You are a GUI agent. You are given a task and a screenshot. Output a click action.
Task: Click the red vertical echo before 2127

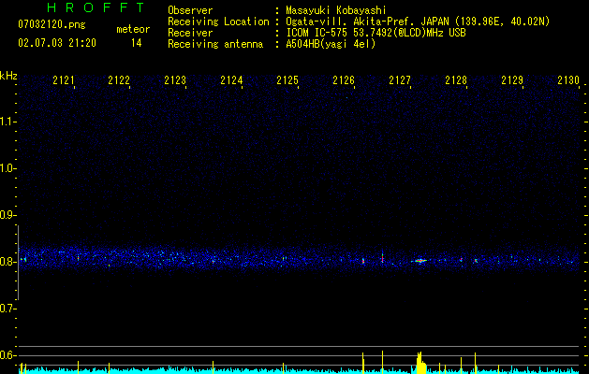[382, 257]
